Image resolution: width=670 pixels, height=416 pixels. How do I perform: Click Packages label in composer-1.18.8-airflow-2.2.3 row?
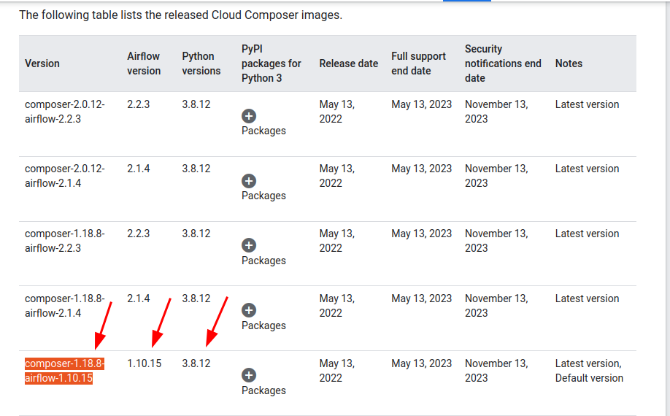pos(263,261)
